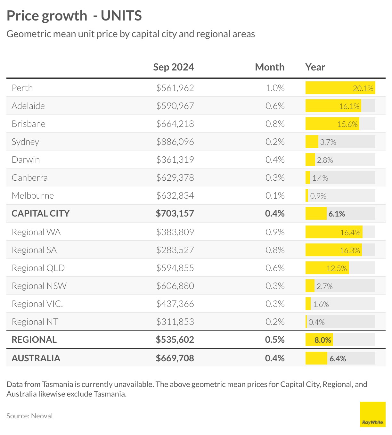Image resolution: width=392 pixels, height=435 pixels.
Task: Click the REGIONAL summary row label
Action: [34, 340]
